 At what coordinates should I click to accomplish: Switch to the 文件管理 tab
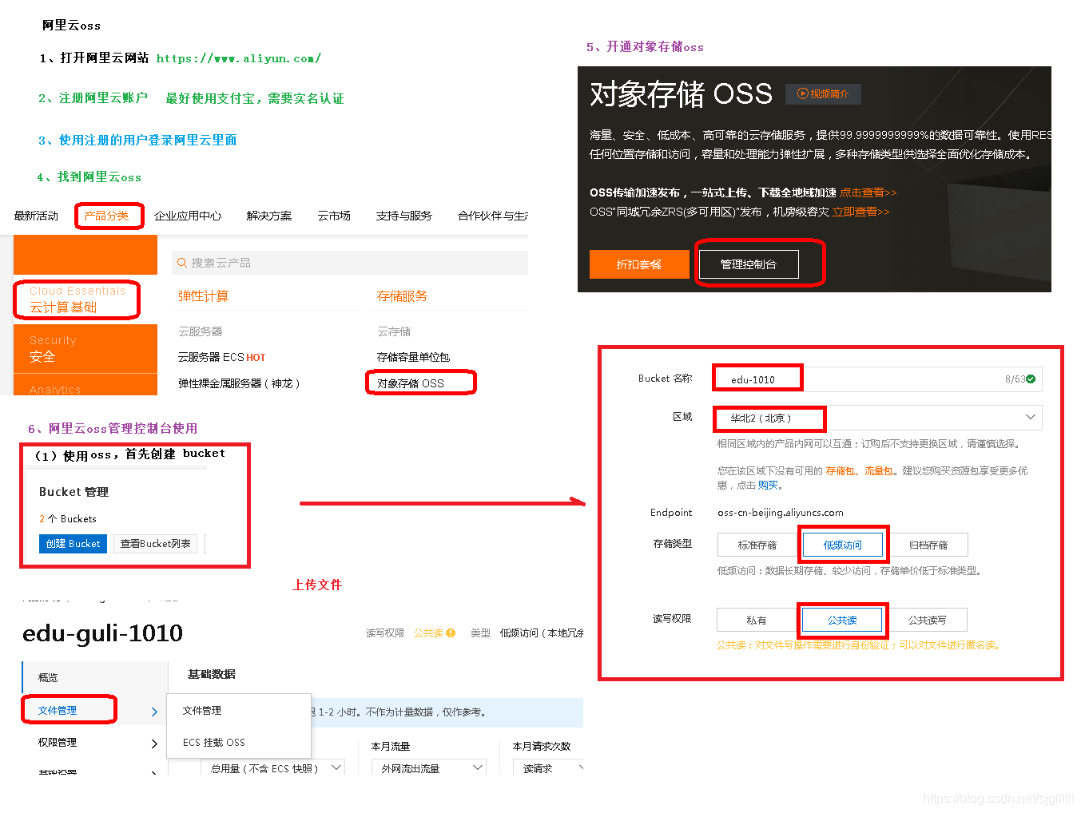coord(69,709)
